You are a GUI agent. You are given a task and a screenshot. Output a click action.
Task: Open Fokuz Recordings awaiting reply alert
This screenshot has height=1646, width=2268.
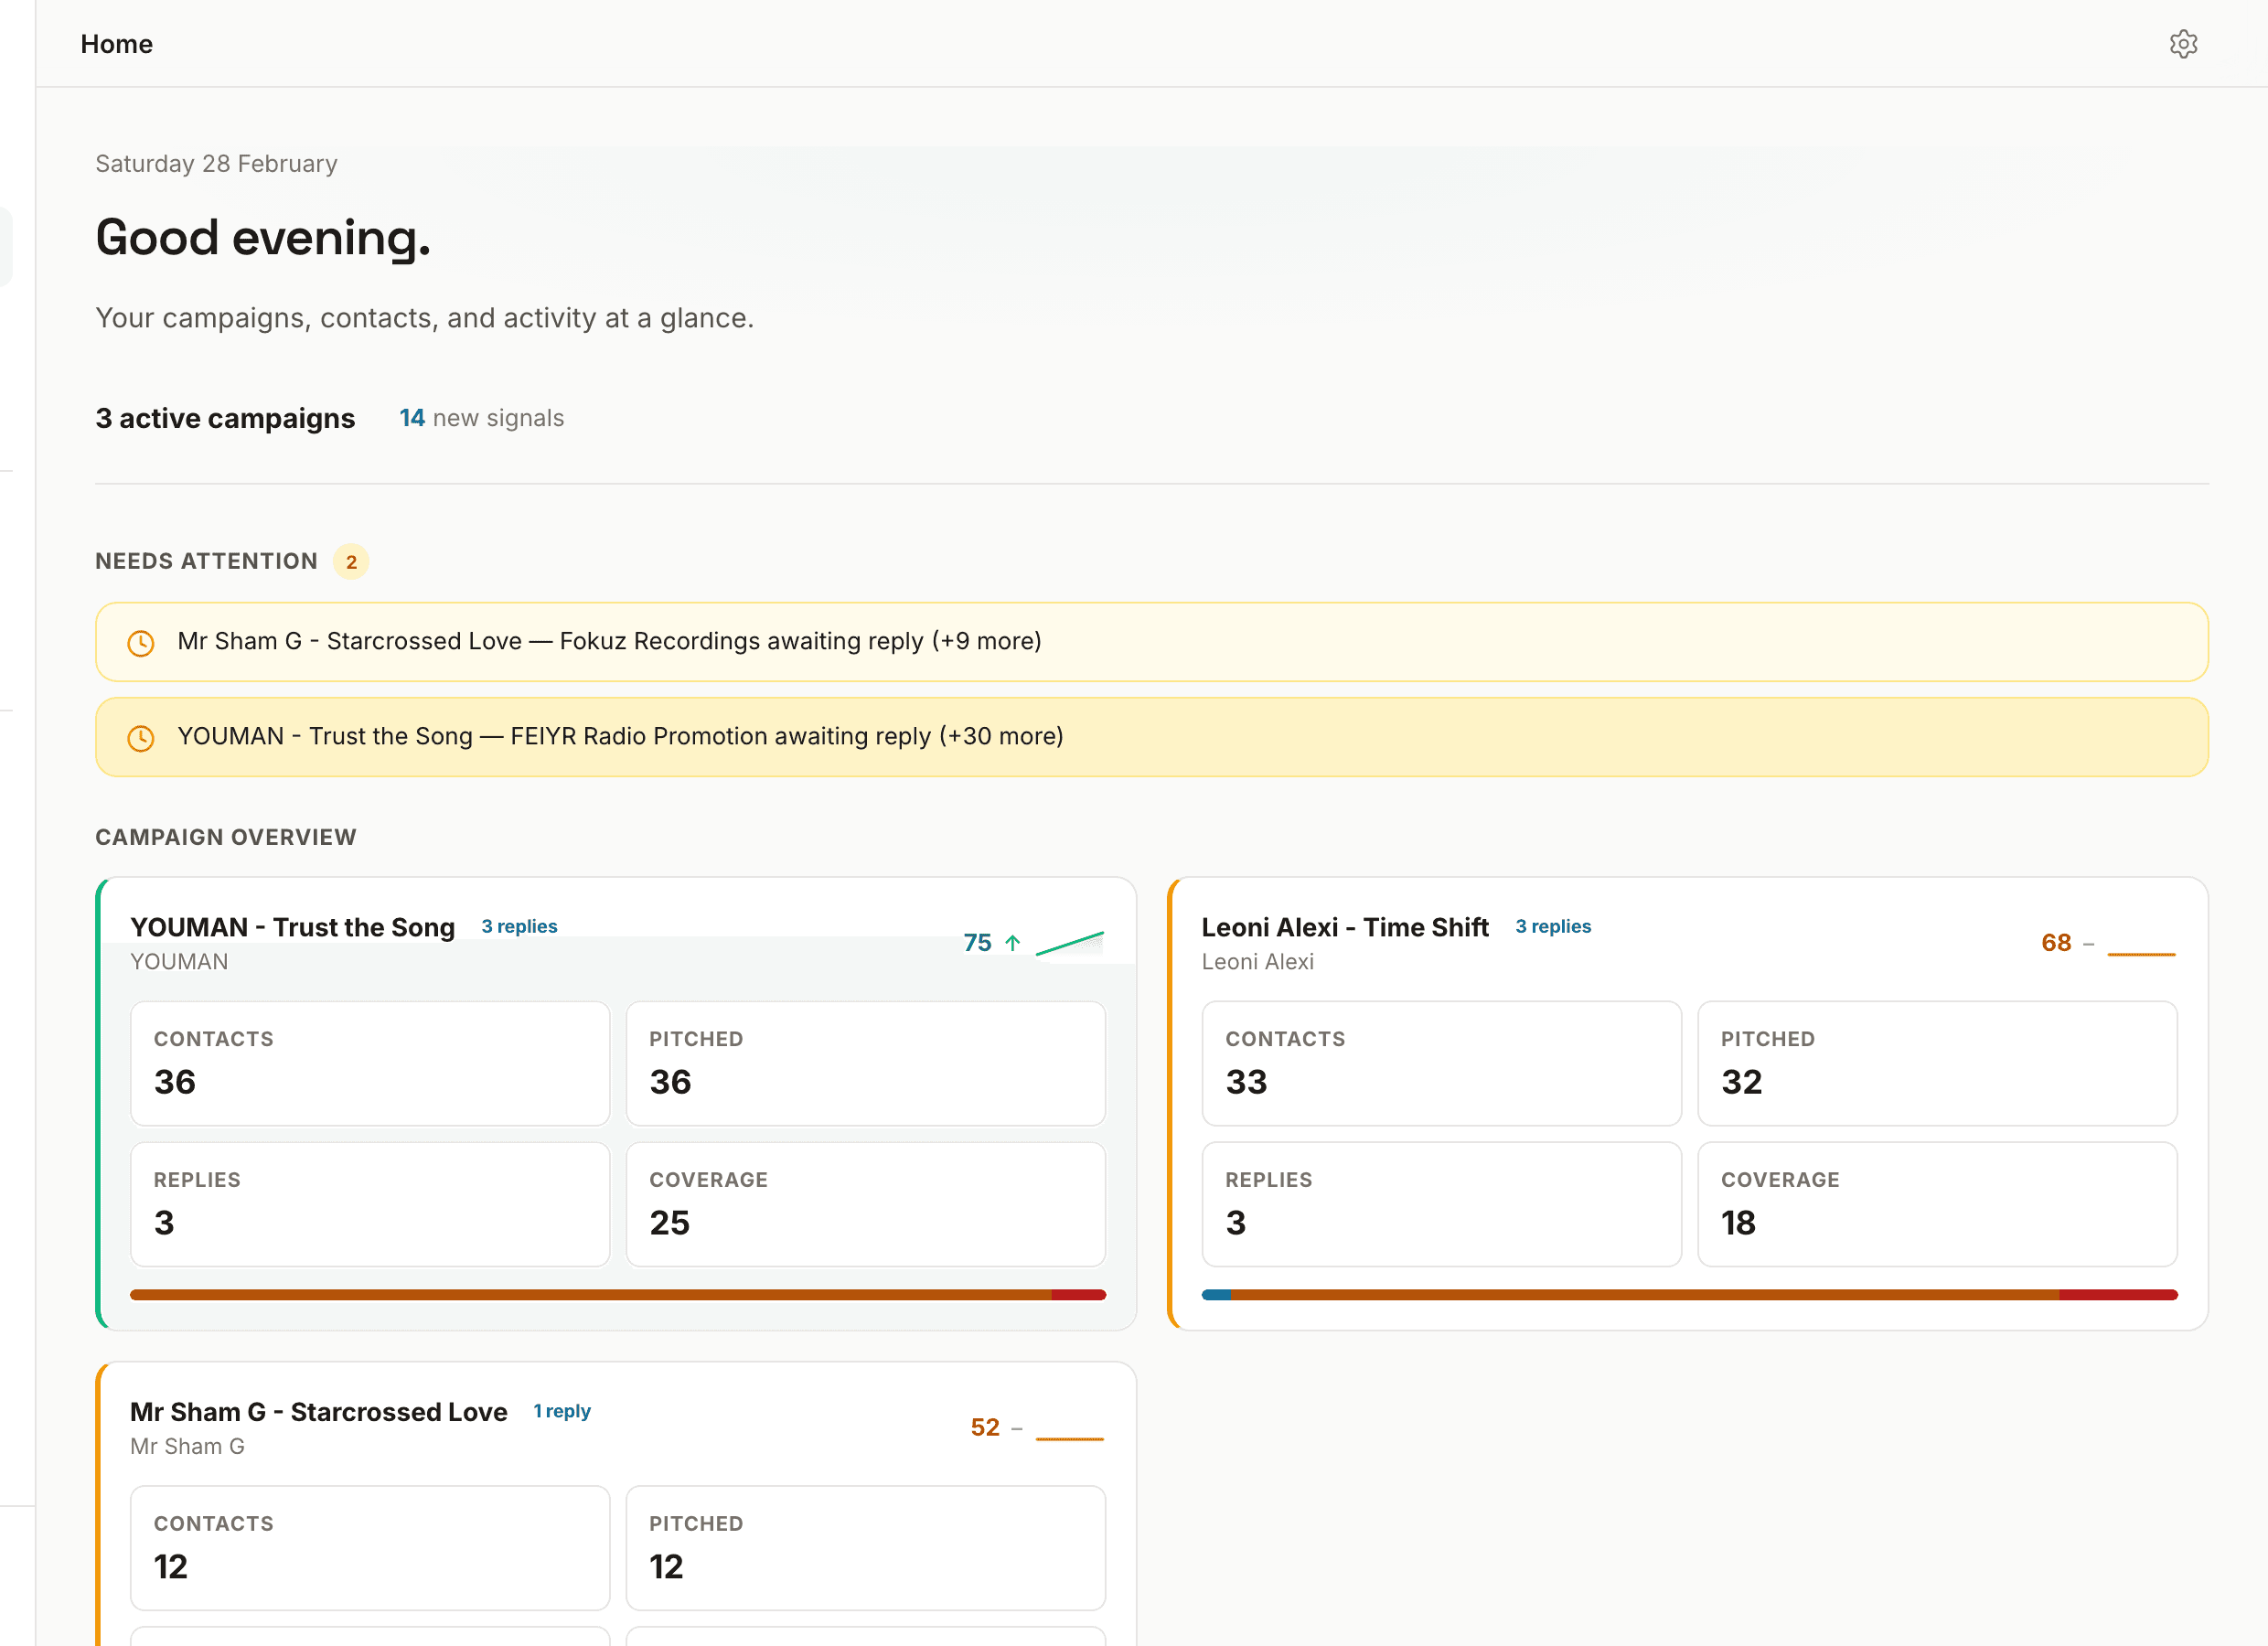pos(1151,642)
